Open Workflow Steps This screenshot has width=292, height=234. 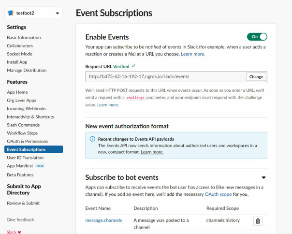22,133
